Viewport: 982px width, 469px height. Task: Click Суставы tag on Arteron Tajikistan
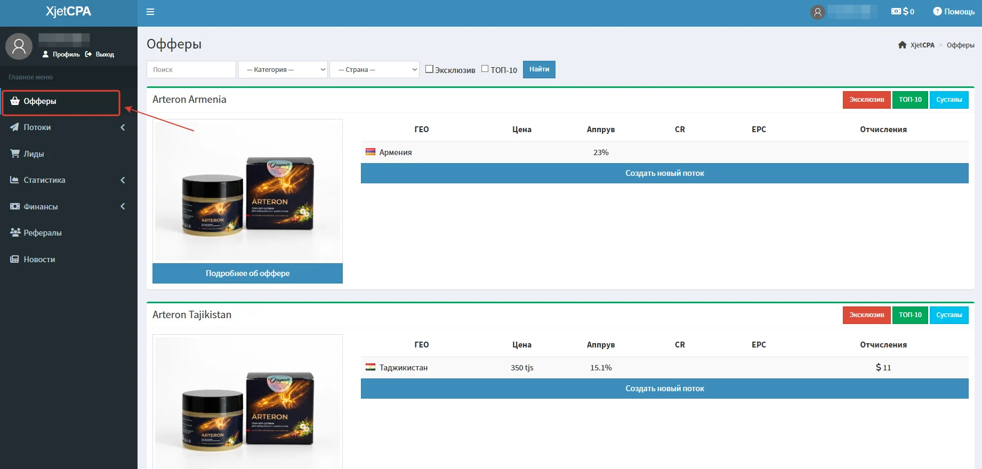coord(949,315)
